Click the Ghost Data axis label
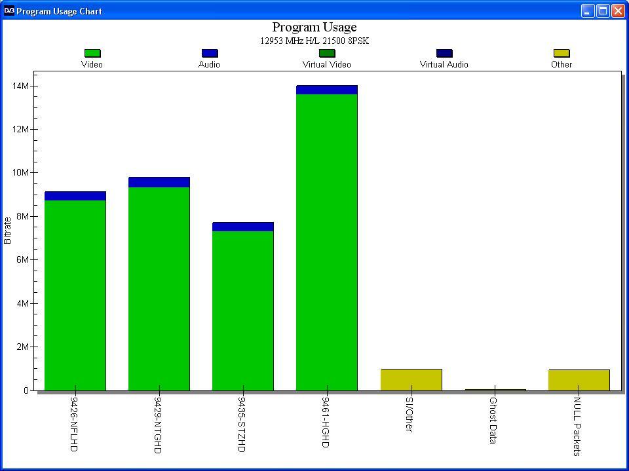 pos(493,420)
